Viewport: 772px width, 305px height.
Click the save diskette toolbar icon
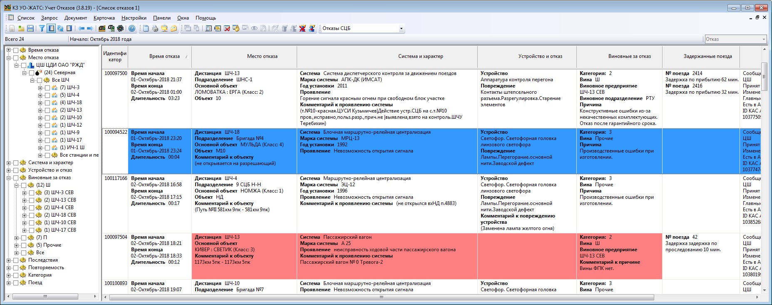(x=30, y=28)
